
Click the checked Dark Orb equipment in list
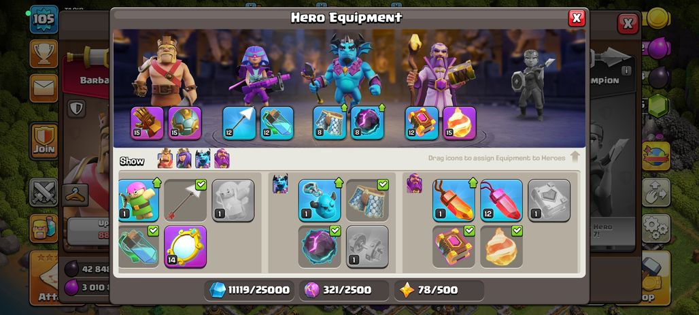click(319, 246)
